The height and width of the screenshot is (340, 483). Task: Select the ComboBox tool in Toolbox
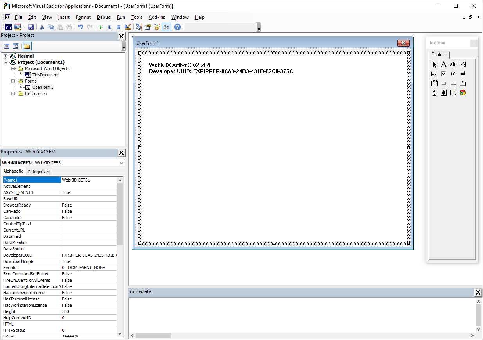click(463, 65)
